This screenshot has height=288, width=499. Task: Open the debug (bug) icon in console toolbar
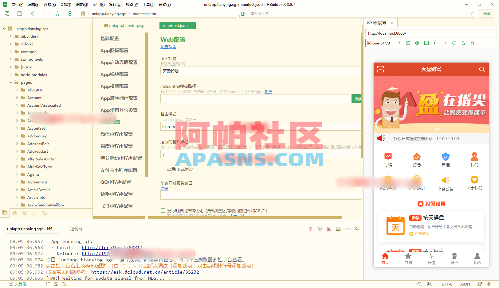coord(310,228)
